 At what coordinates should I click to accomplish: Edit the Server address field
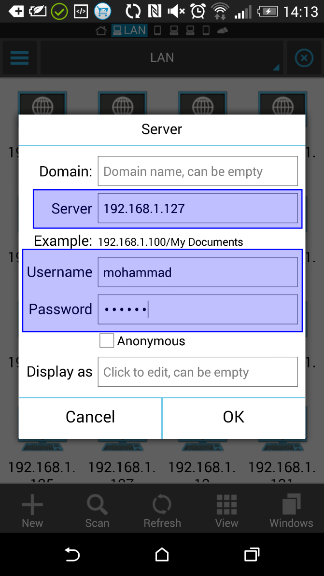[x=197, y=209]
